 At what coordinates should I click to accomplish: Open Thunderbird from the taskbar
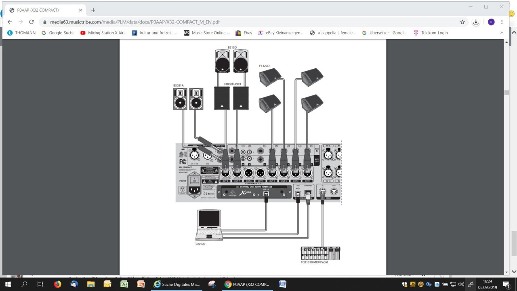(x=74, y=284)
